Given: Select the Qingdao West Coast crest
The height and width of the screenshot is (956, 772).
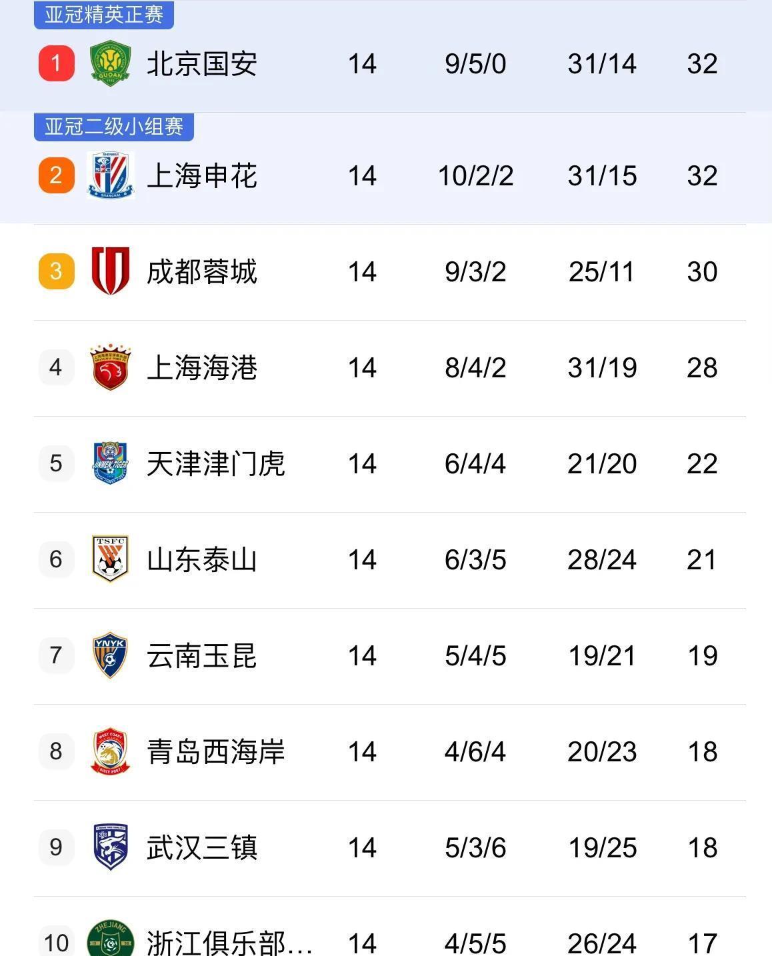Looking at the screenshot, I should pos(110,751).
